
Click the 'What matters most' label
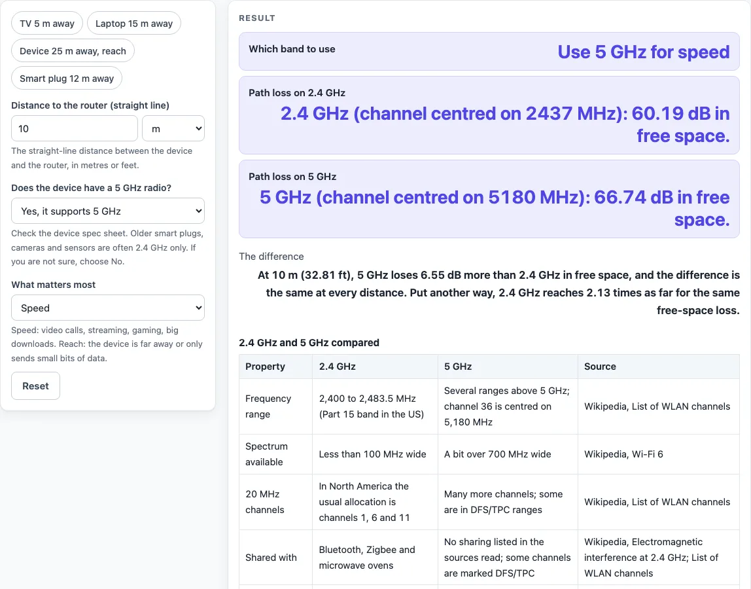53,285
